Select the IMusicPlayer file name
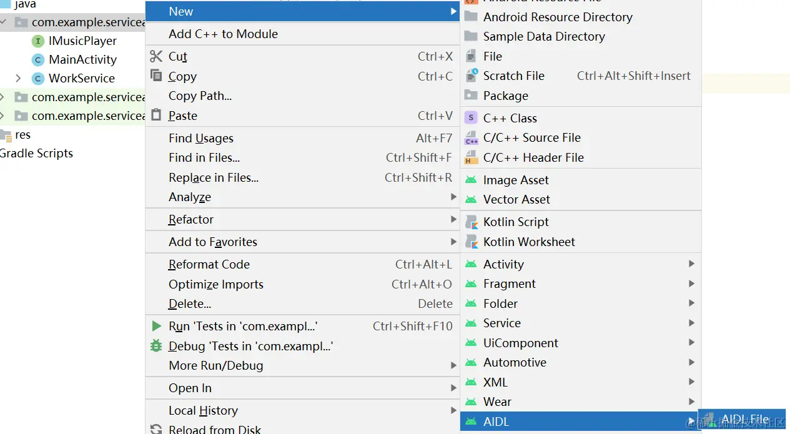The image size is (790, 434). pos(82,41)
